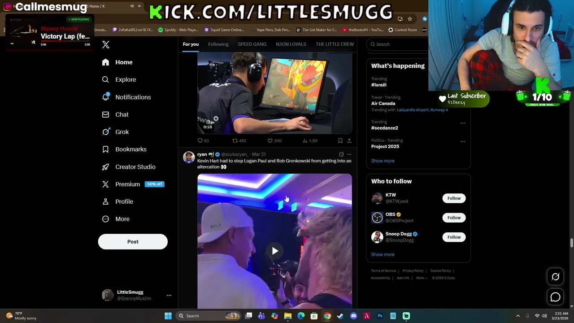This screenshot has height=323, width=574.
Task: Follow Snoop Dogg account
Action: click(x=454, y=237)
